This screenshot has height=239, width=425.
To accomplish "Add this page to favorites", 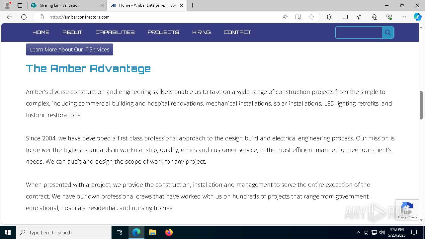I will tap(311, 17).
